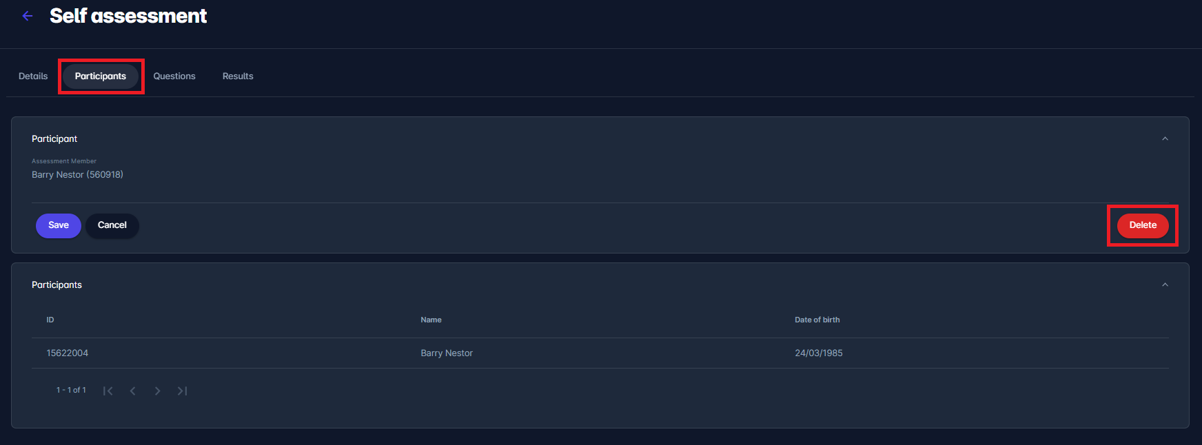Sort by the Name column header
Viewport: 1202px width, 445px height.
point(431,320)
